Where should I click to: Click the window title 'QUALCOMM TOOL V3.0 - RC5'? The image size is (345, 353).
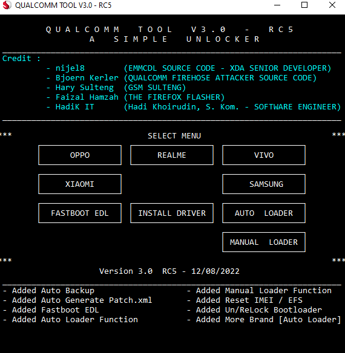[x=63, y=5]
